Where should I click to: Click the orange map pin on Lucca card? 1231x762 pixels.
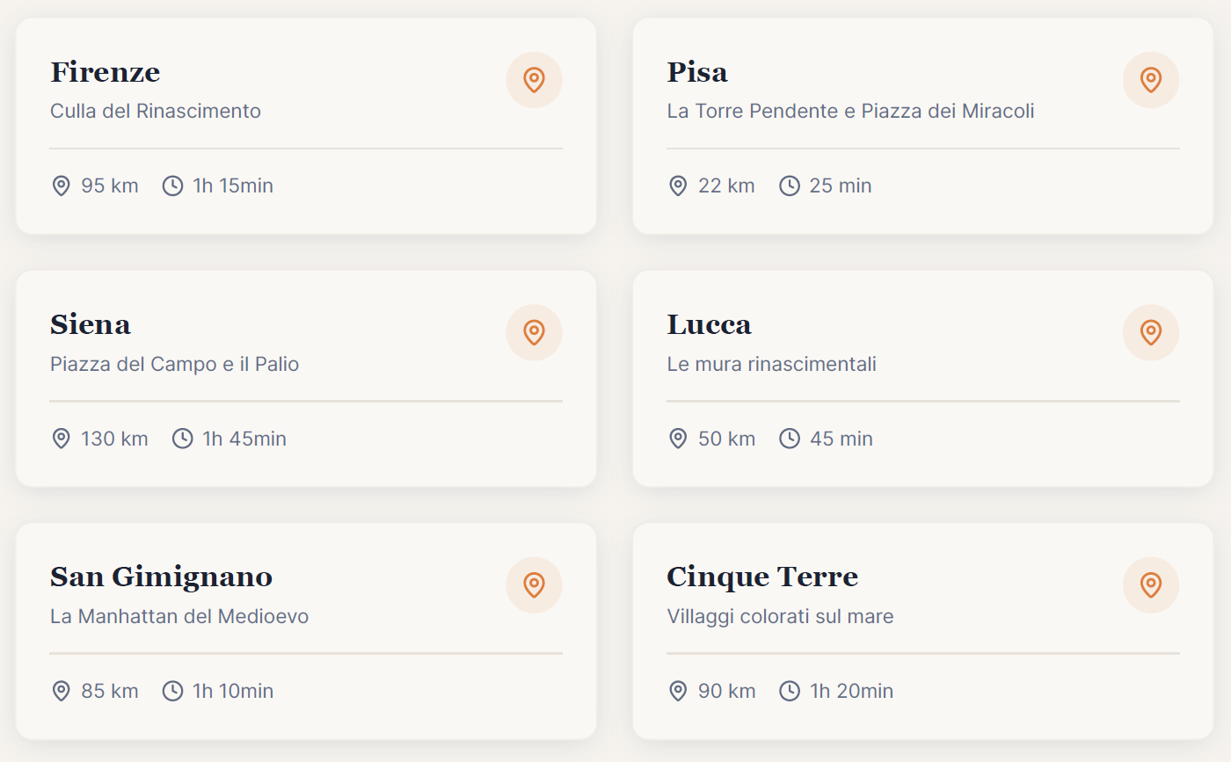click(1150, 332)
